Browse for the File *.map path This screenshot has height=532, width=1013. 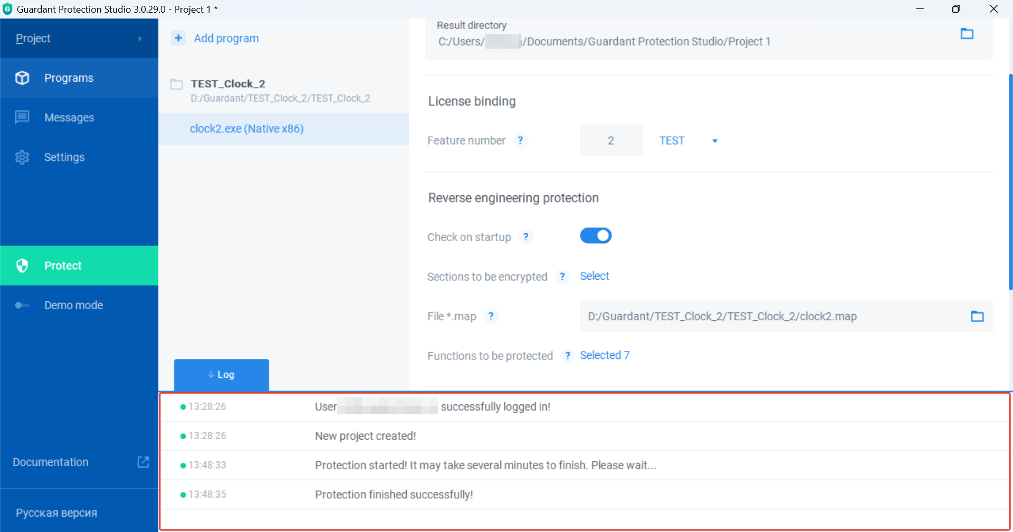pos(977,316)
